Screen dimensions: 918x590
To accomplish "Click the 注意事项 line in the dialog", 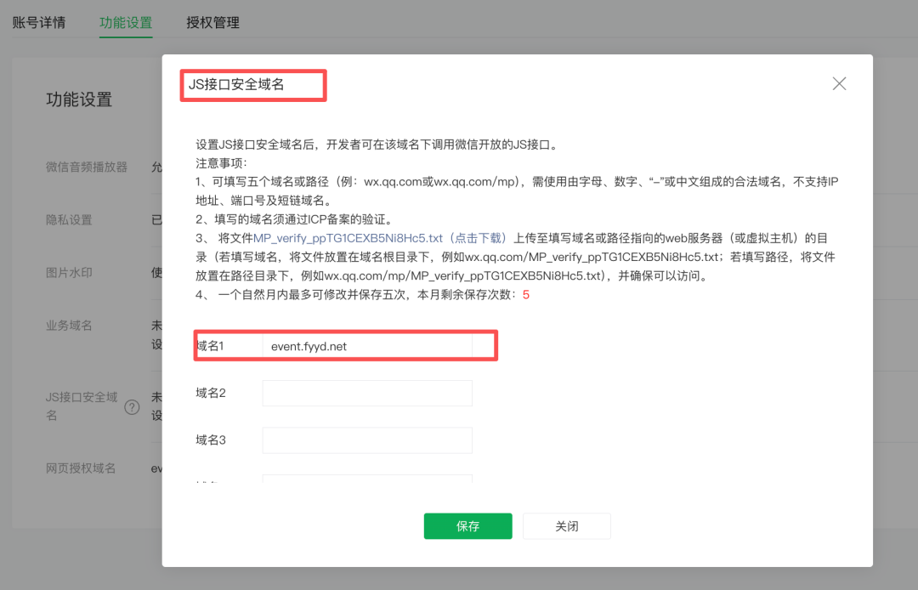I will tap(221, 163).
